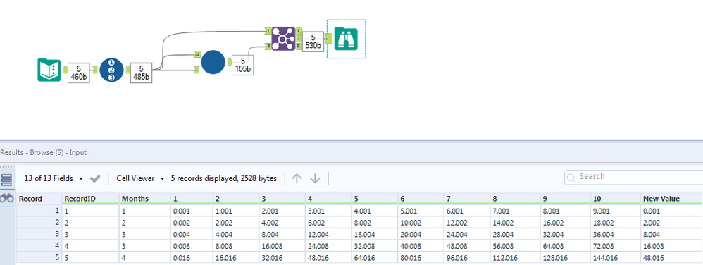Image resolution: width=703 pixels, height=265 pixels.
Task: Click the Months column header
Action: (x=145, y=198)
